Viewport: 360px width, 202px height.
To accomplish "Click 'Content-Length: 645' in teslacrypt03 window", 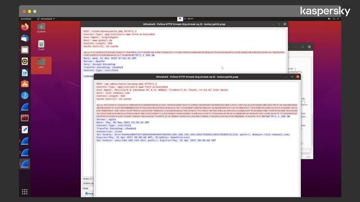I will pos(111,96).
